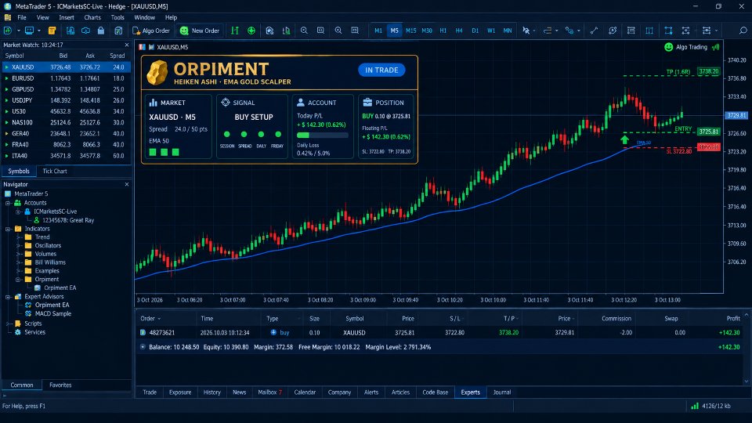Open dropdown arrow beside first toolbar chart icon

pos(18,31)
